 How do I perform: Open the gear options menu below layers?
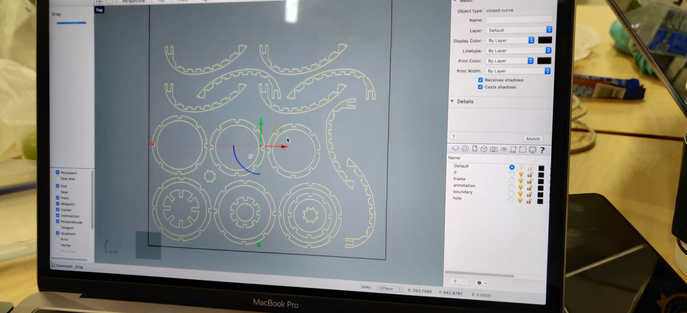pyautogui.click(x=482, y=283)
